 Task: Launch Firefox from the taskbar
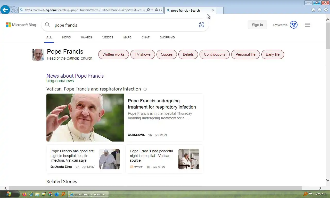(24, 194)
